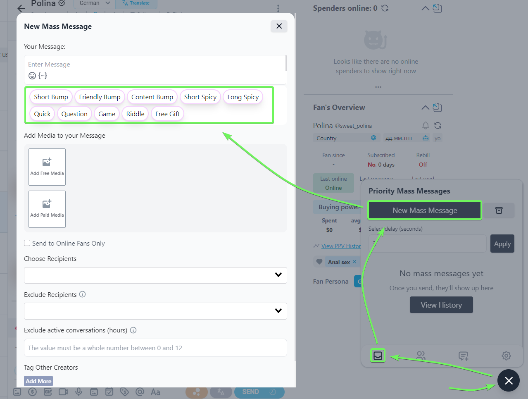Click the emoji picker icon in message box
The height and width of the screenshot is (399, 528).
pyautogui.click(x=32, y=76)
